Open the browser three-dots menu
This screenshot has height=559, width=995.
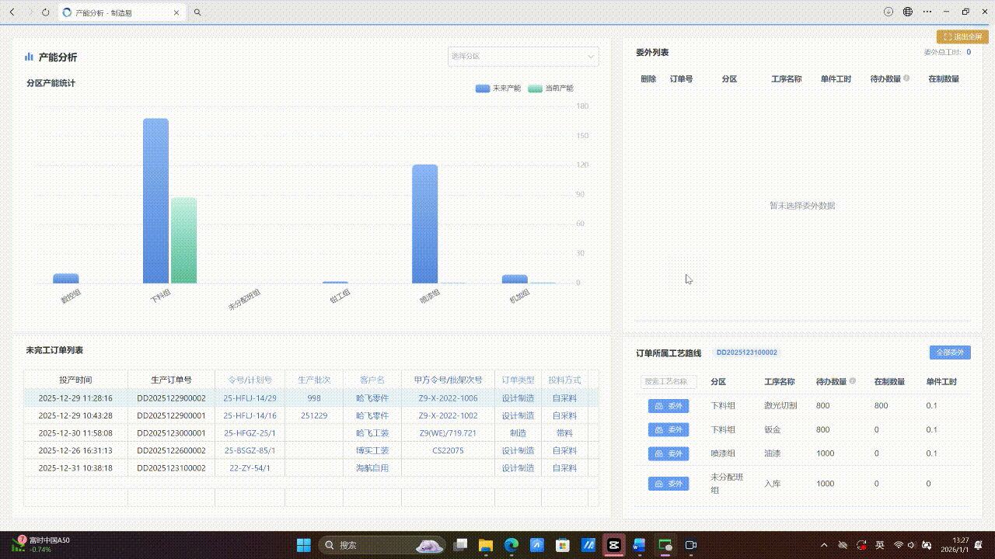927,12
